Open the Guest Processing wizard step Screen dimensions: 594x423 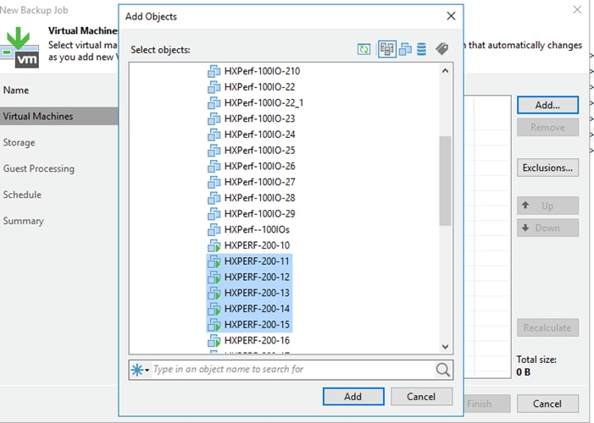click(39, 168)
